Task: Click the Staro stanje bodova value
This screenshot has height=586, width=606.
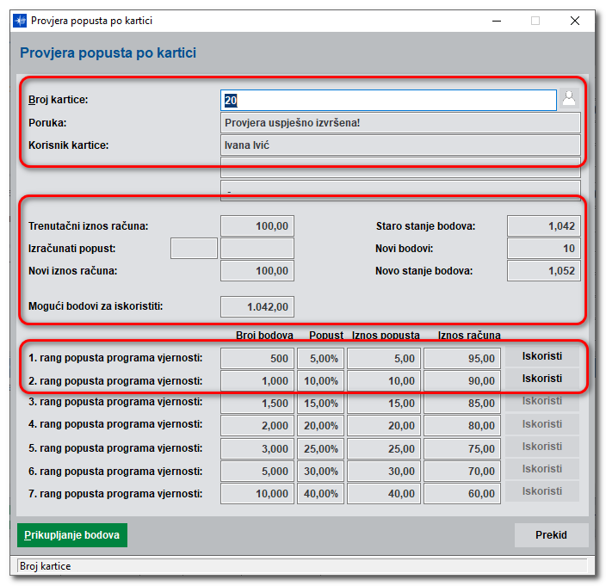Action: (543, 226)
